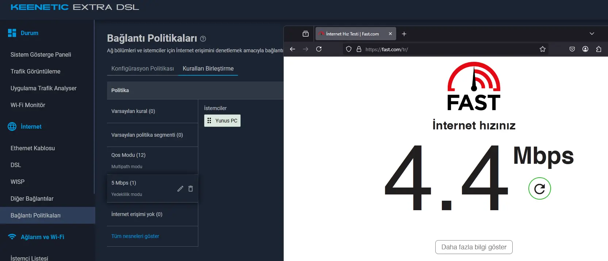The height and width of the screenshot is (261, 608).
Task: Open Uygulama Trafik Analyser menu item
Action: [x=43, y=88]
